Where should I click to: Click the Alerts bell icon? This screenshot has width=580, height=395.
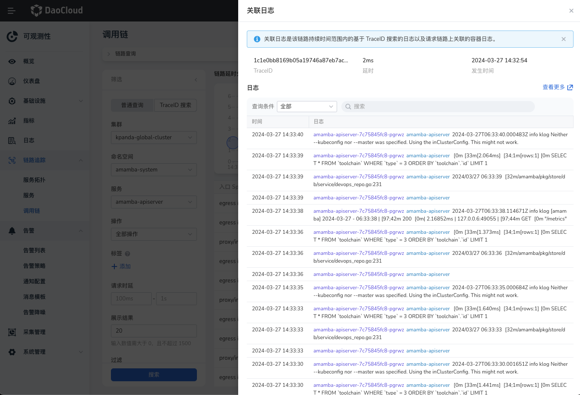[12, 231]
